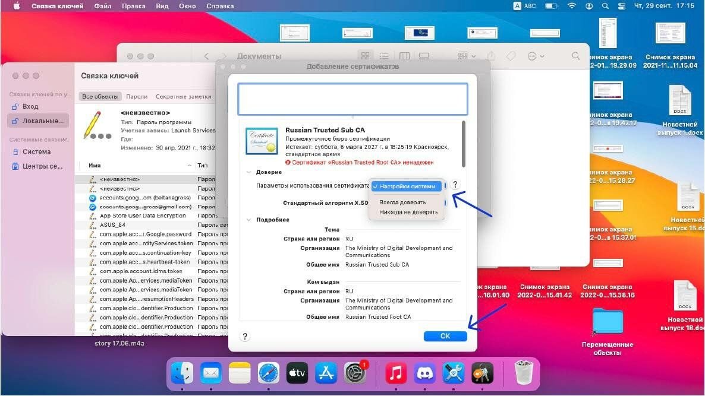Open Spotlight search in the menu bar
705x396 pixels.
click(605, 7)
